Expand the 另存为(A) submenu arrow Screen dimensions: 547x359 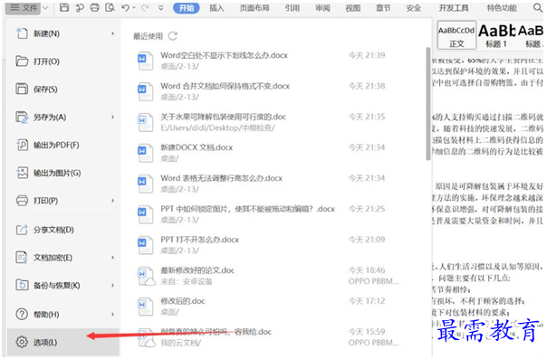click(112, 117)
